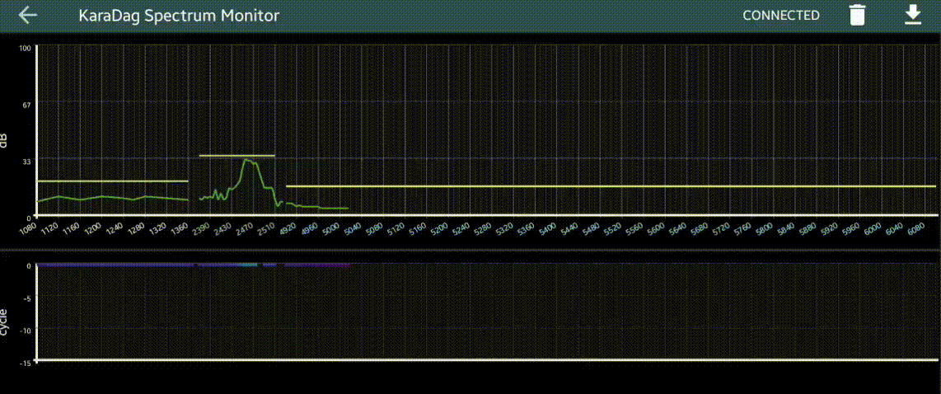Select the threshold line above 2390-2510 band
The width and height of the screenshot is (941, 394).
(236, 156)
